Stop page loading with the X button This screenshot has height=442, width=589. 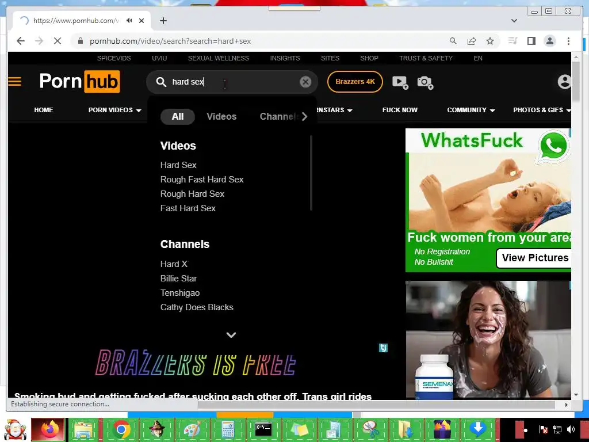(x=57, y=41)
